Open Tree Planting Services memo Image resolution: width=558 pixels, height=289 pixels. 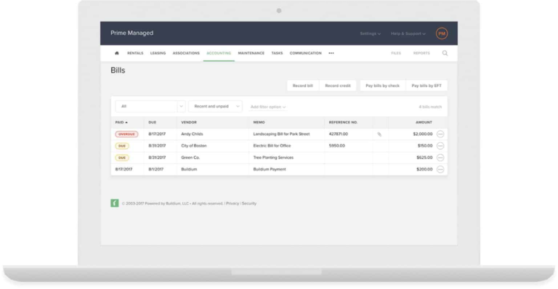[273, 158]
